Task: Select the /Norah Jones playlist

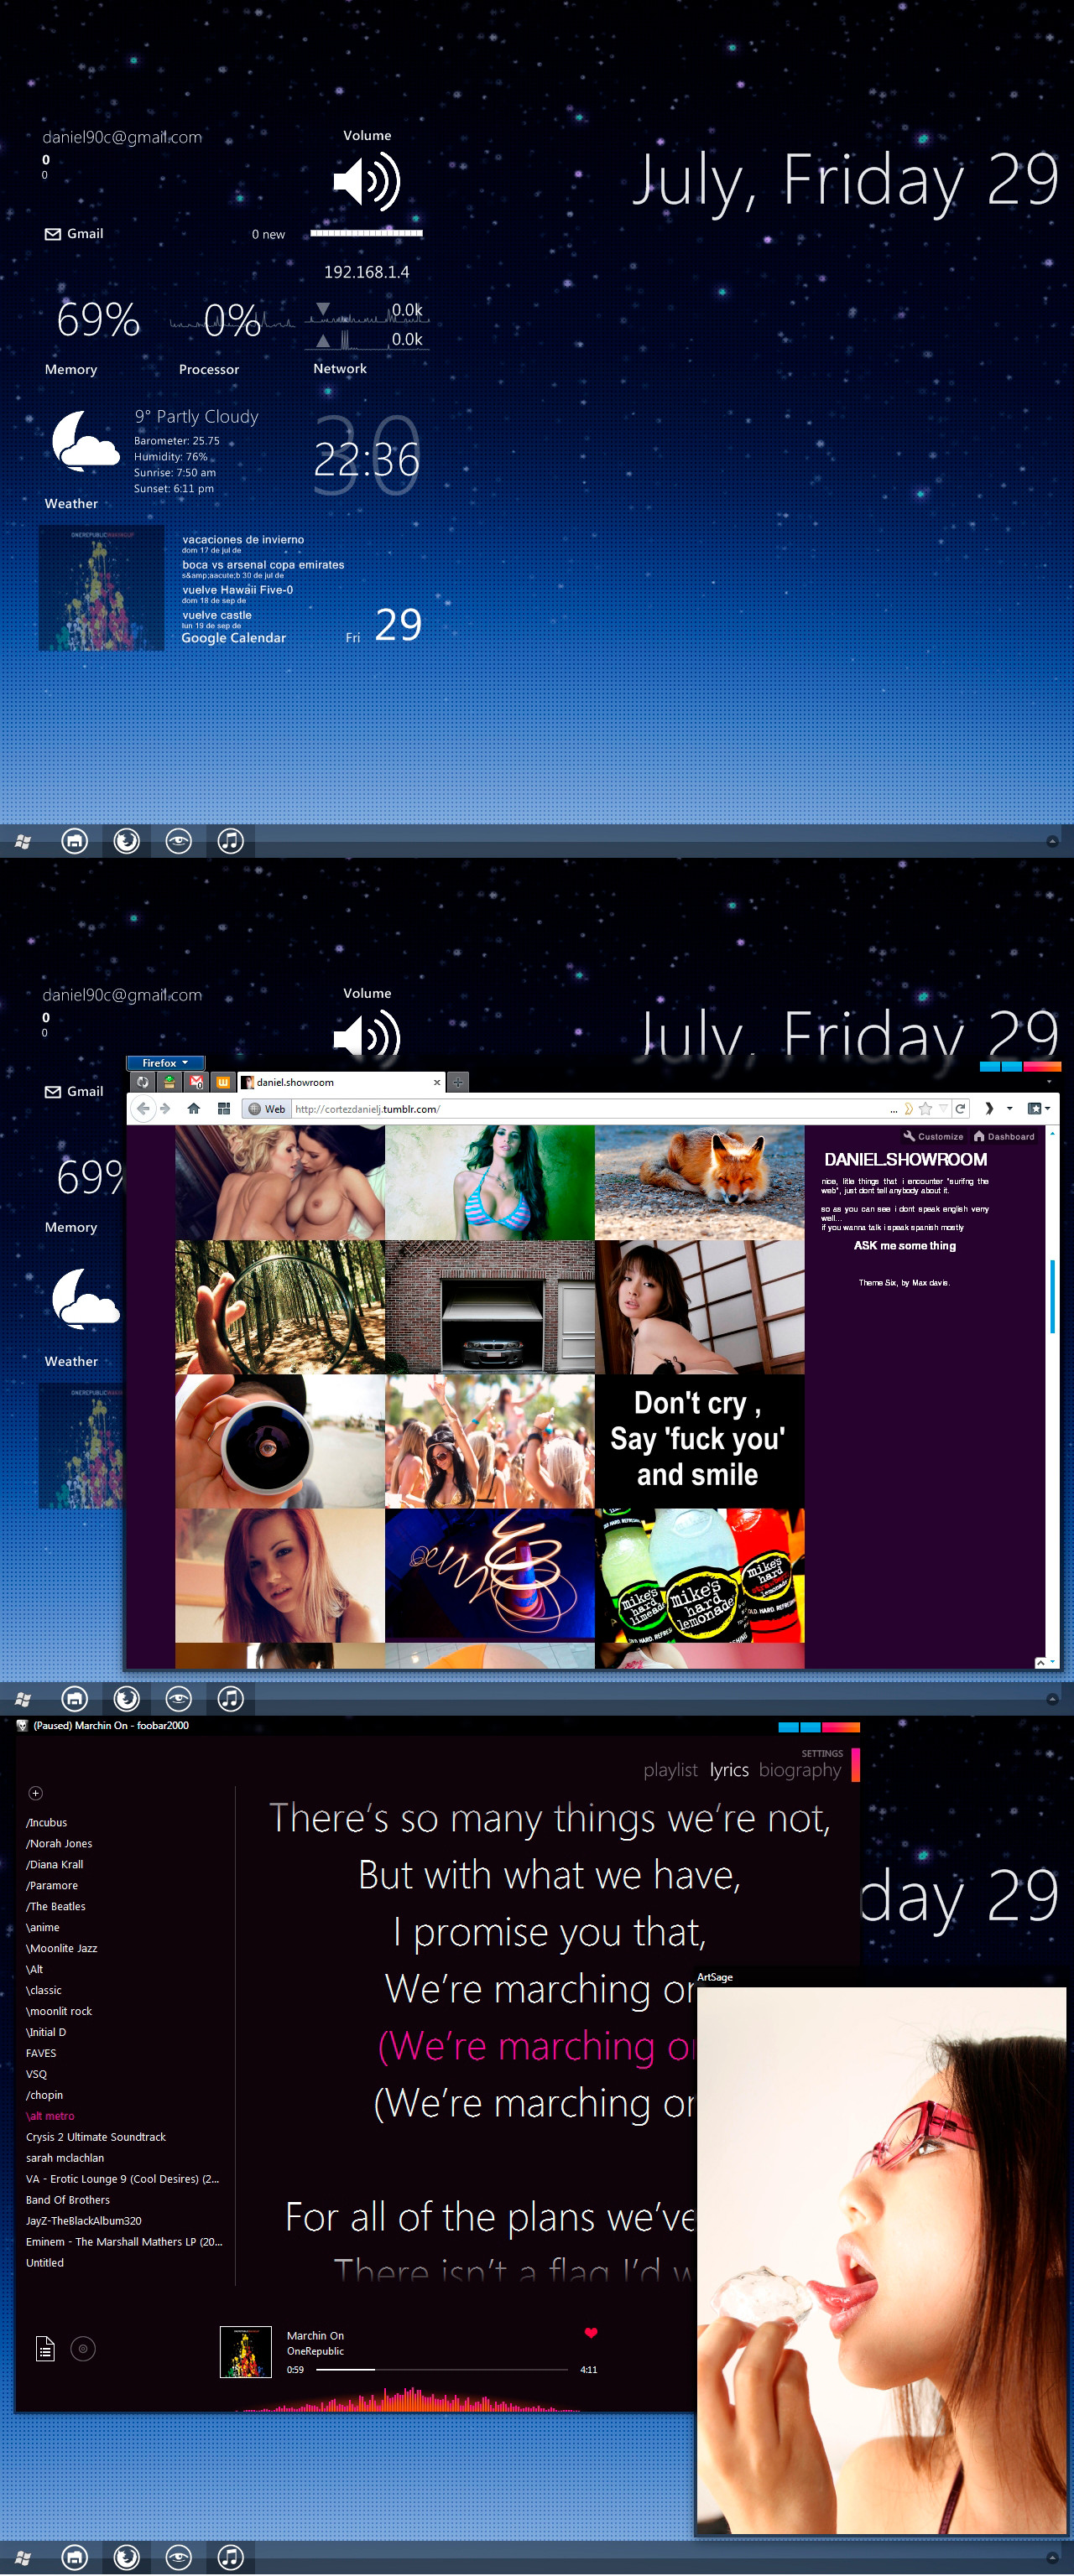Action: click(x=59, y=1843)
